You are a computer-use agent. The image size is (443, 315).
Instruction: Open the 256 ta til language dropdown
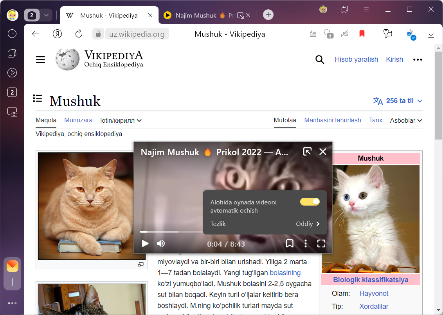398,101
